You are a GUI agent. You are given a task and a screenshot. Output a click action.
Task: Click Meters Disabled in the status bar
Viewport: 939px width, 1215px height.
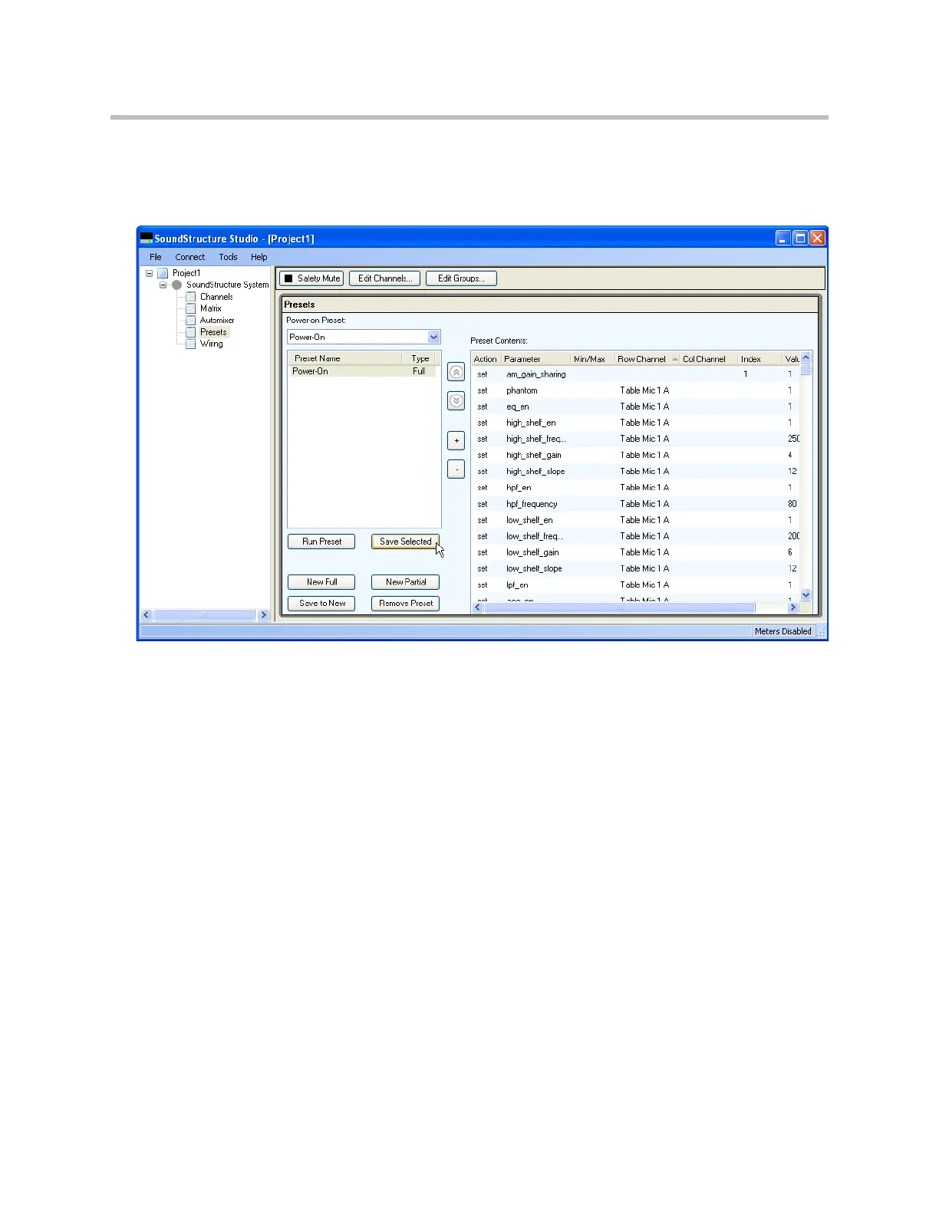[782, 631]
